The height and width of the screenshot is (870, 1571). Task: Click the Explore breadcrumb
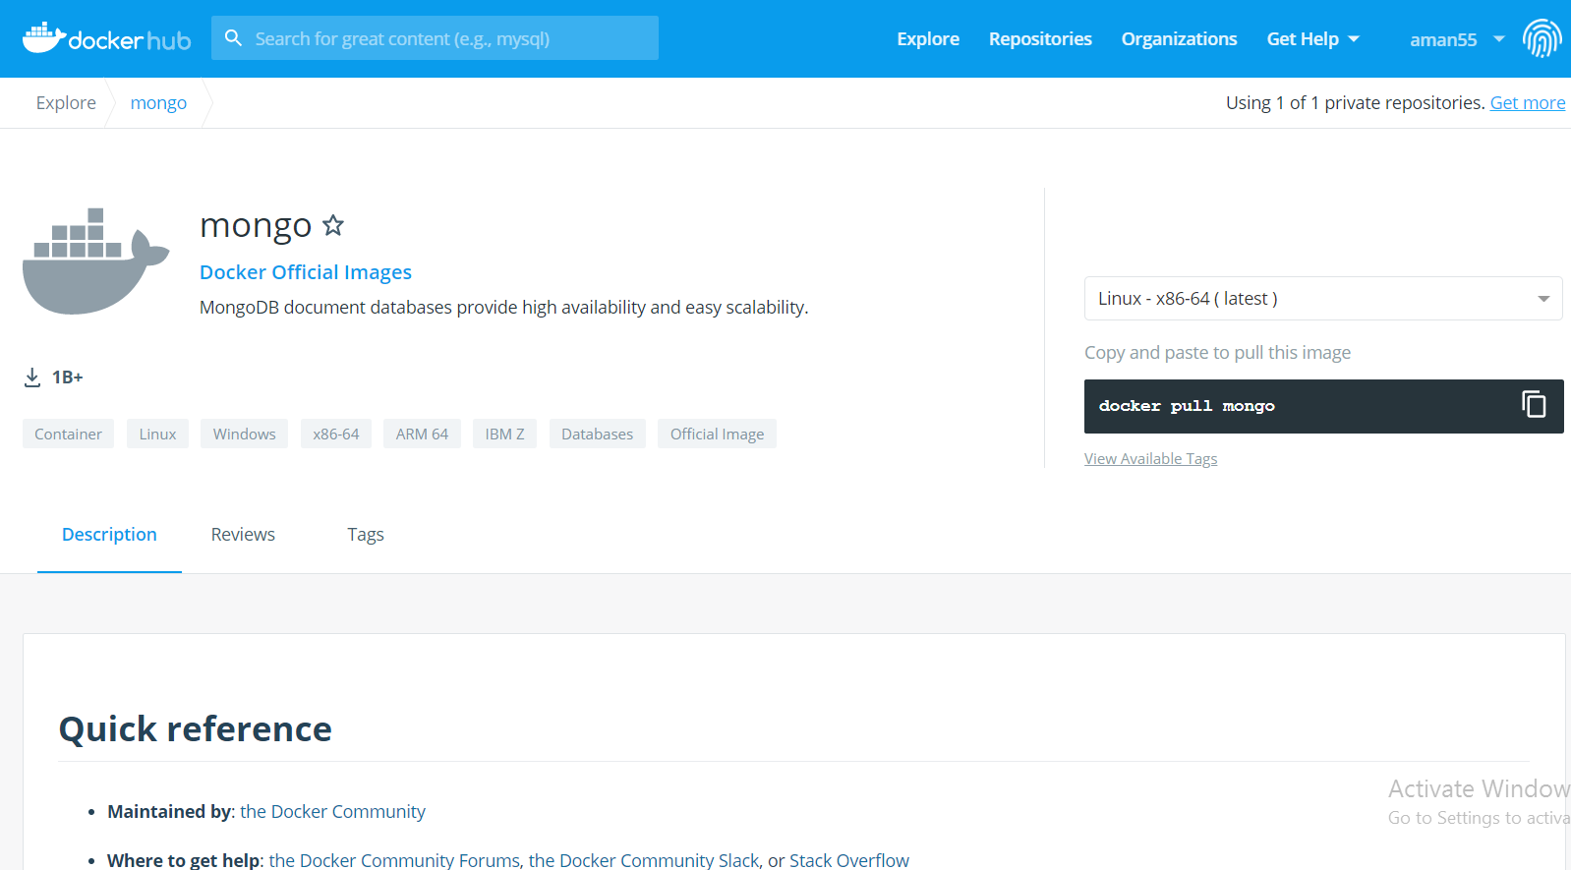pos(66,103)
